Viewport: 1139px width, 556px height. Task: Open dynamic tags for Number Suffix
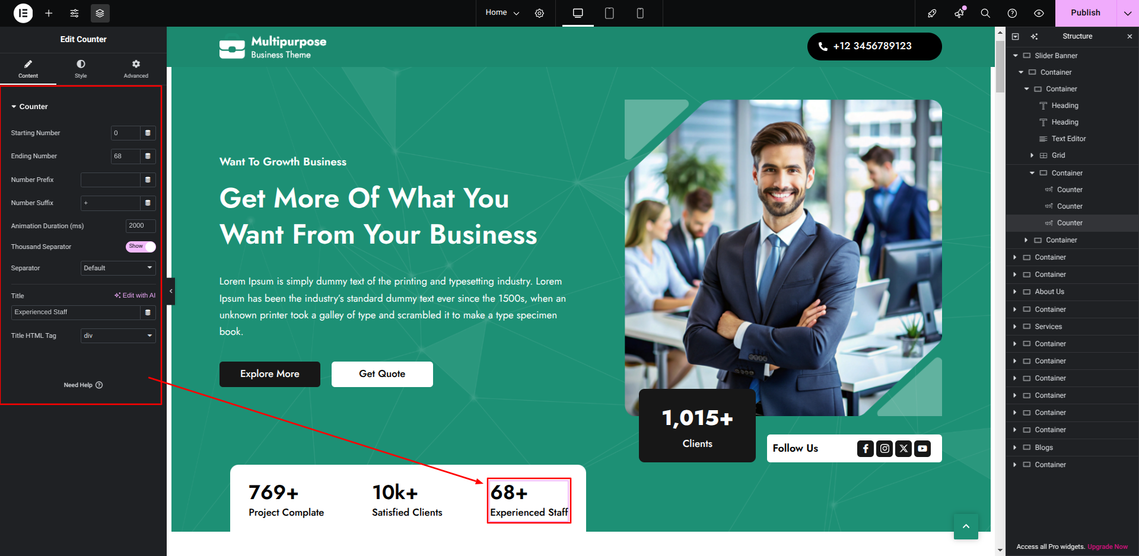(x=148, y=203)
